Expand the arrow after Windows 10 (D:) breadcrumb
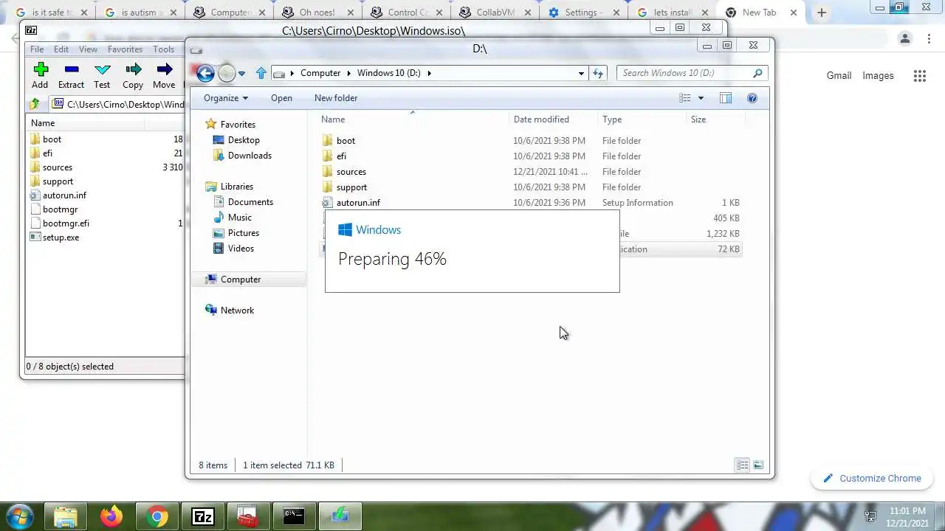The width and height of the screenshot is (945, 531). click(x=429, y=73)
